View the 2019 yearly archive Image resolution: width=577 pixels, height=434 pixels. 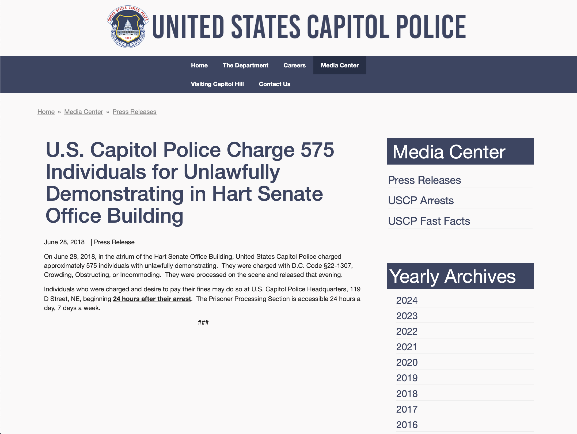coord(407,378)
